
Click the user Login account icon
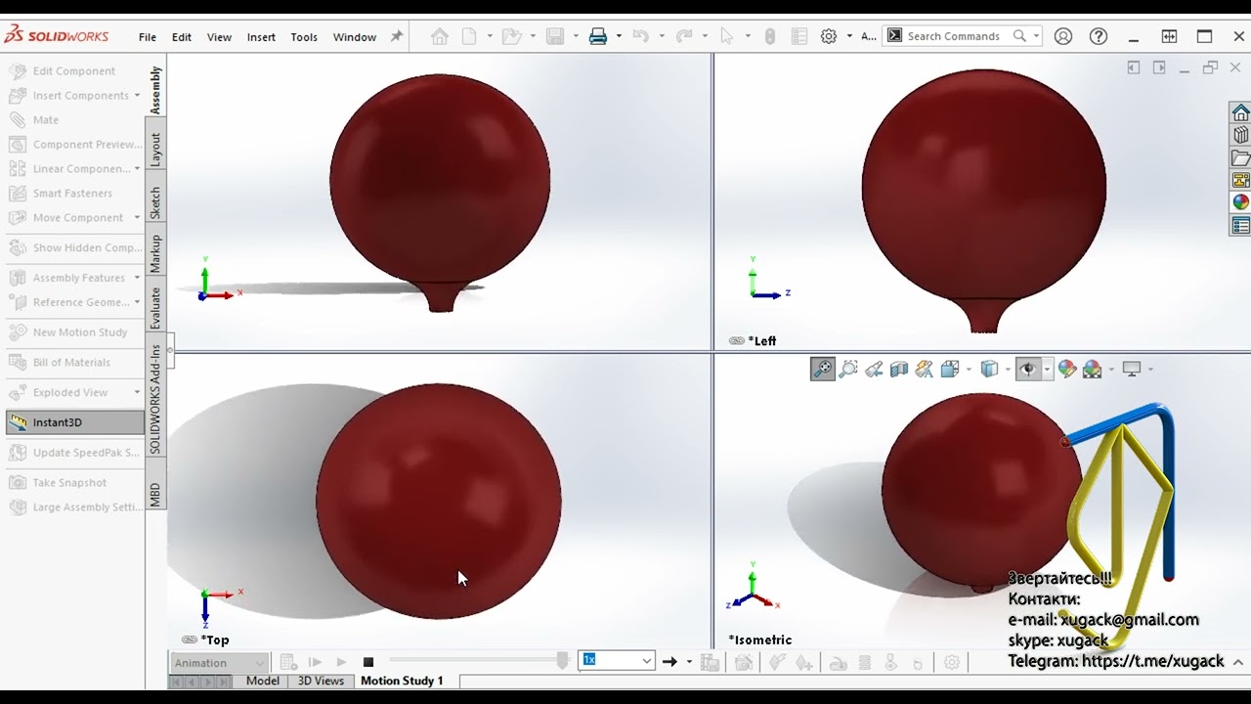[x=1063, y=36]
